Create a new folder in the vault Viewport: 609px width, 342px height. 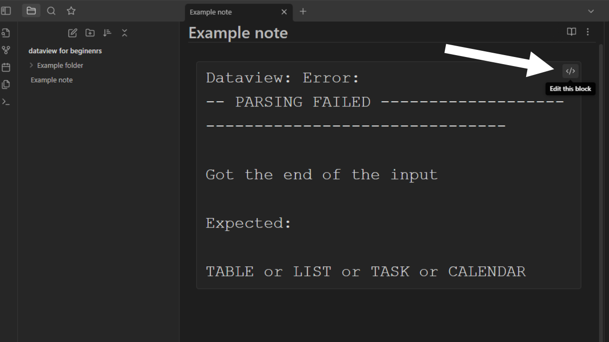pos(90,32)
